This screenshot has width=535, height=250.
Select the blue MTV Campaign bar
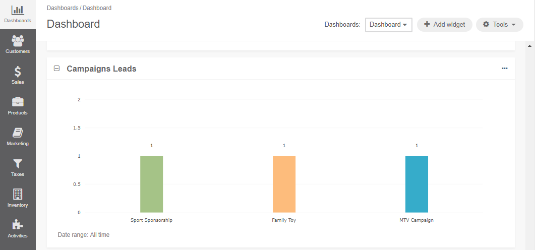[x=417, y=184]
